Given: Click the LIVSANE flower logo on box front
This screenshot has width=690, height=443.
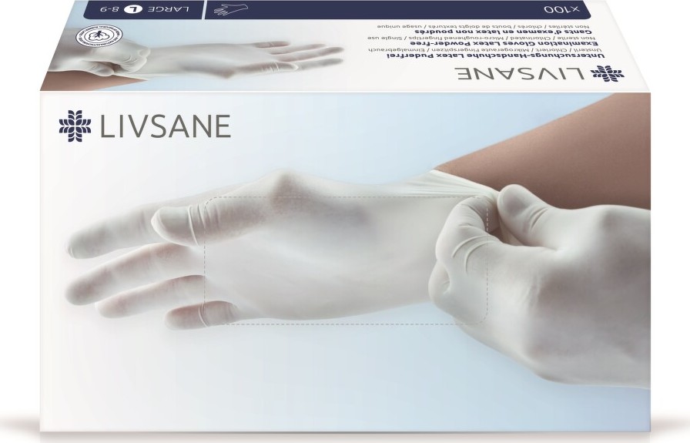Looking at the screenshot, I should click(75, 126).
